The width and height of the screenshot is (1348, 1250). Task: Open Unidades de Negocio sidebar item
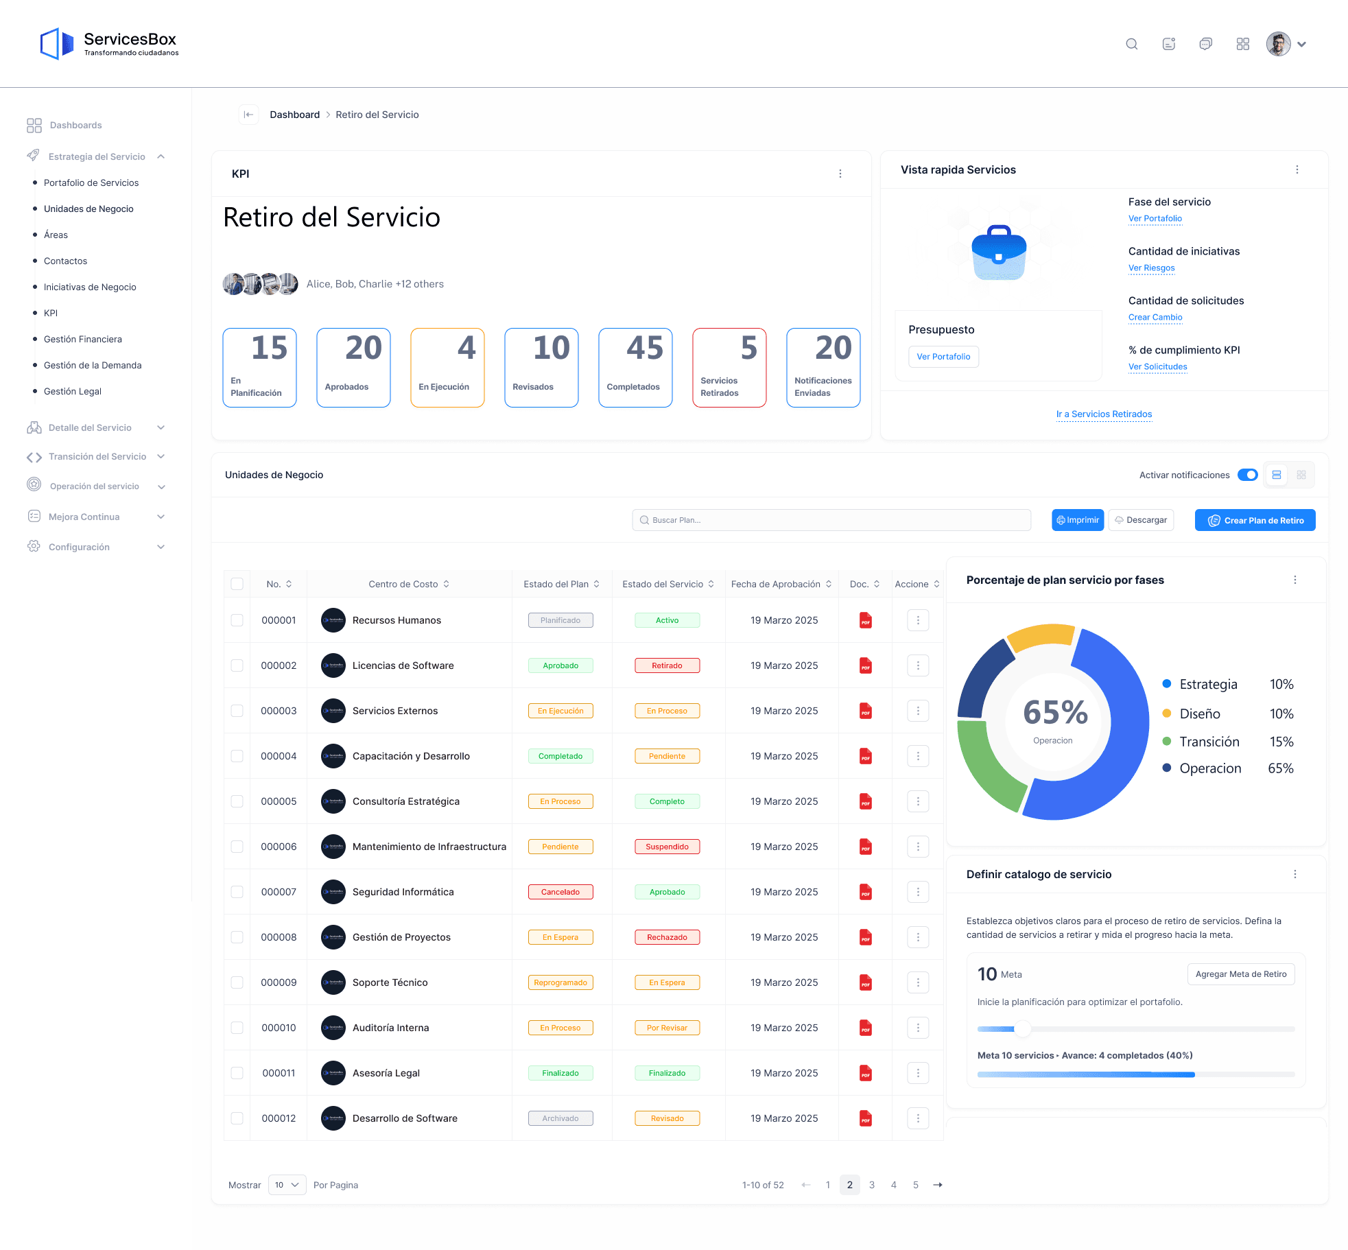(88, 209)
